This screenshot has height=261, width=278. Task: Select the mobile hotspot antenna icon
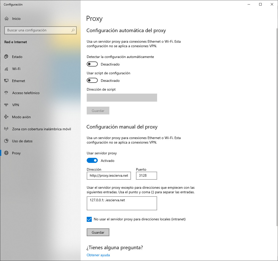point(7,129)
